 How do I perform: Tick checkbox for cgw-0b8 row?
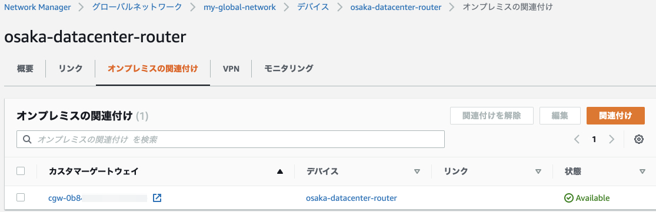21,197
